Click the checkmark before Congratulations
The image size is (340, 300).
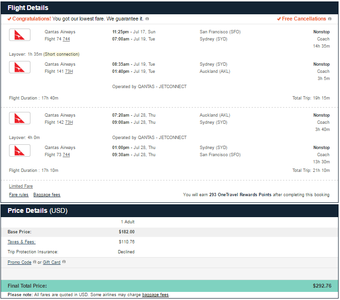tap(10, 19)
